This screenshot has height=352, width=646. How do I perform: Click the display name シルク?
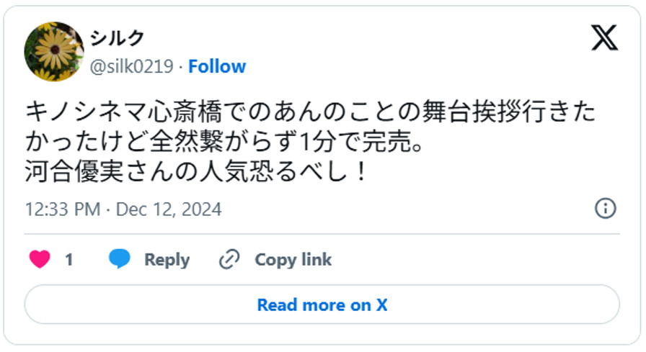(118, 38)
